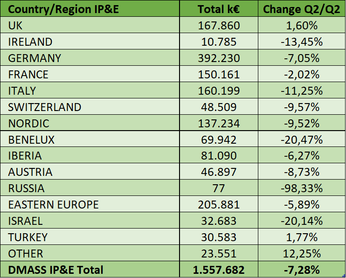Screen dimensions: 346x278
Task: Click Other's change value 12,25%
Action: (x=301, y=254)
